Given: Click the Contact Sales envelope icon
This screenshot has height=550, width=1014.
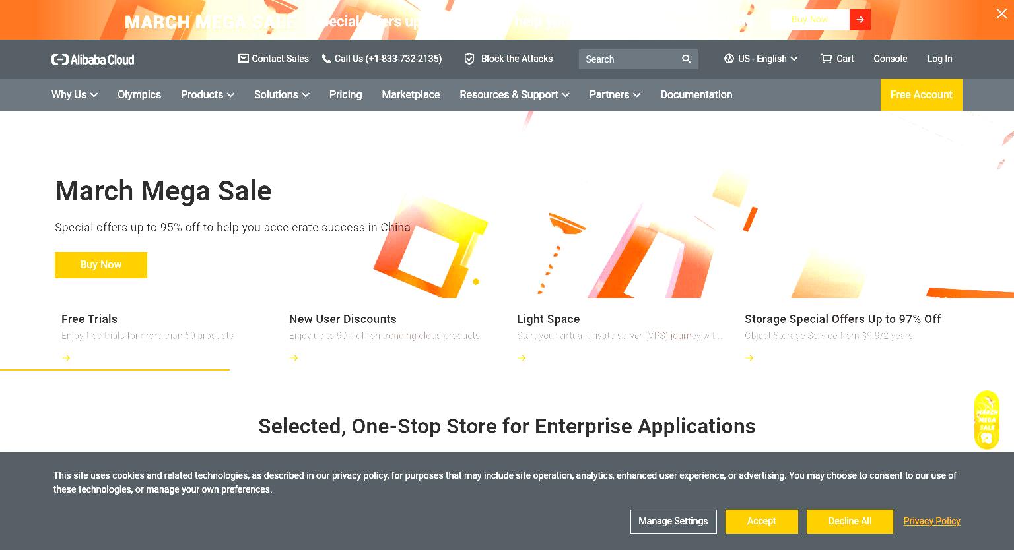Looking at the screenshot, I should point(243,59).
